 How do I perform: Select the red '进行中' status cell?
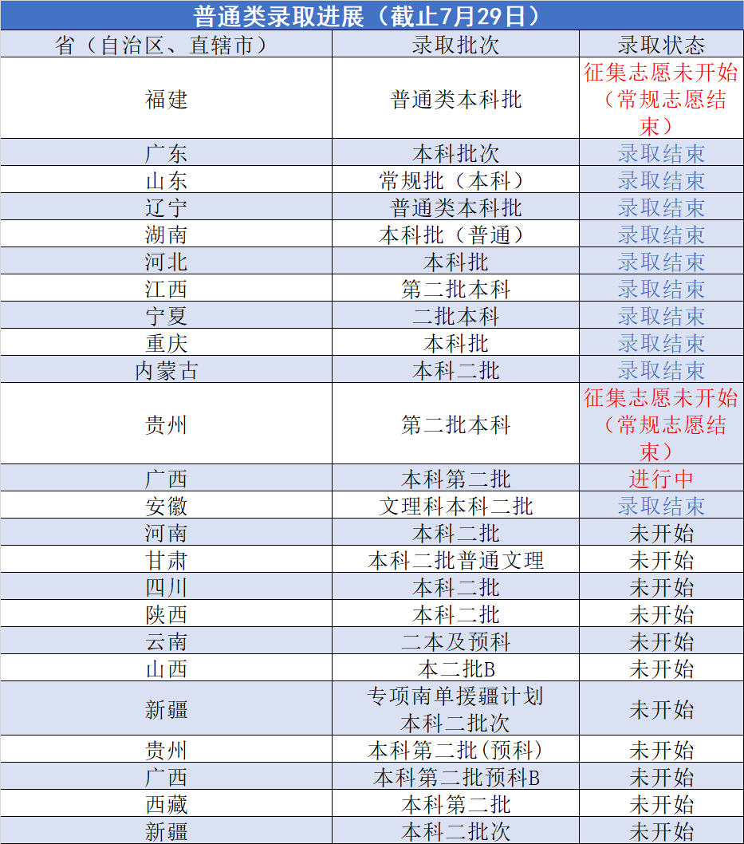click(661, 479)
